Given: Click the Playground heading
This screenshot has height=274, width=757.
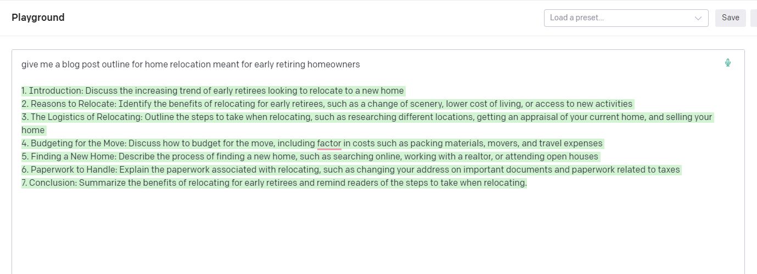Looking at the screenshot, I should (38, 18).
